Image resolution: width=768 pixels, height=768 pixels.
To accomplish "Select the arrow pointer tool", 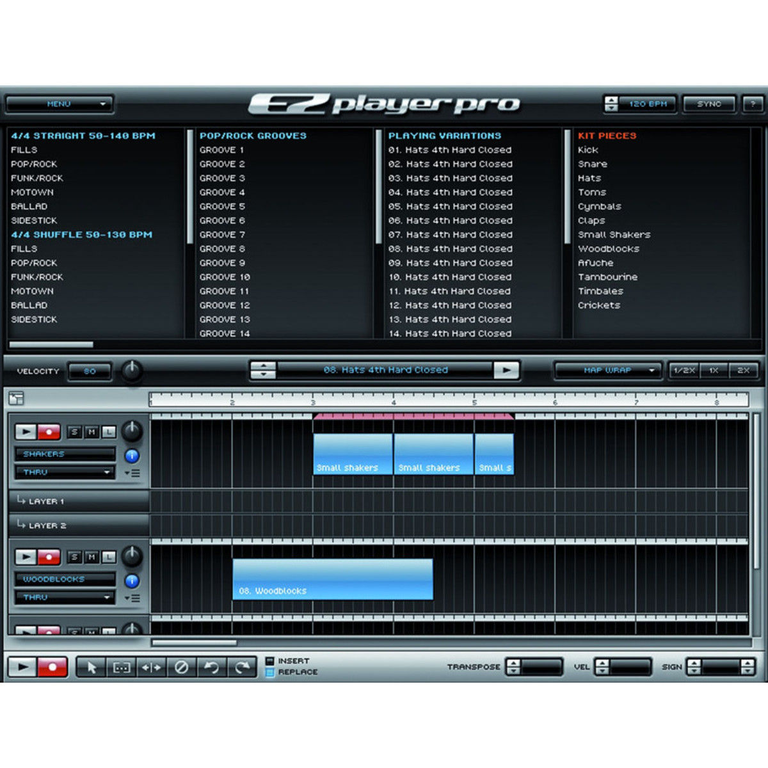I will (x=92, y=668).
